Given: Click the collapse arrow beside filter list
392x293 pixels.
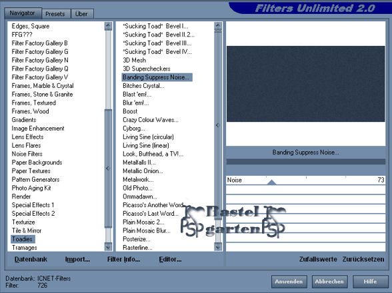Looking at the screenshot, I should click(217, 125).
